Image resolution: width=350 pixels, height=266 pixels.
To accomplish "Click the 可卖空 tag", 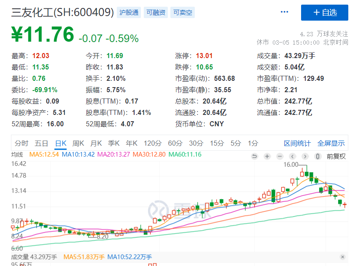I will click(183, 13).
